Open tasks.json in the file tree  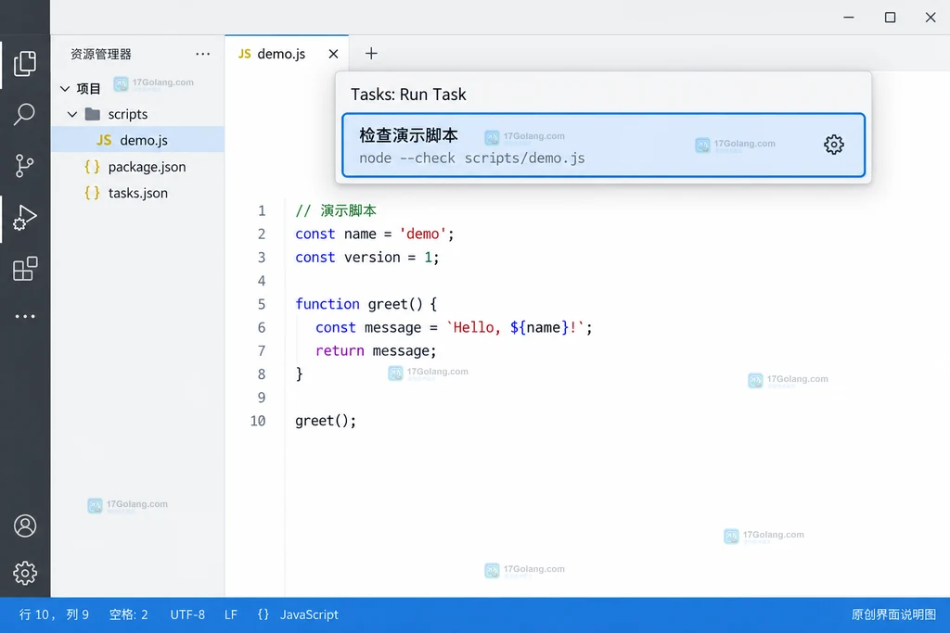click(138, 193)
